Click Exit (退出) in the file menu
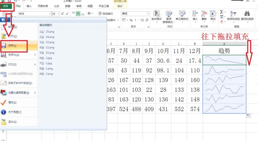This screenshot has width=258, height=141. pyautogui.click(x=12, y=122)
